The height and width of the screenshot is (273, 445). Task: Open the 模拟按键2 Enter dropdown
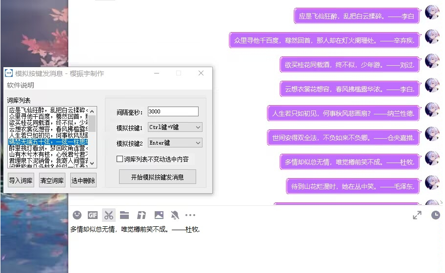(175, 143)
